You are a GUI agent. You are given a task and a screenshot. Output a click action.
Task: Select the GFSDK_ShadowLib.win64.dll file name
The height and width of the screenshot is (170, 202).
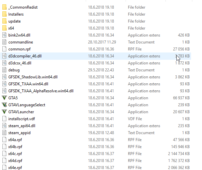[x=33, y=77]
